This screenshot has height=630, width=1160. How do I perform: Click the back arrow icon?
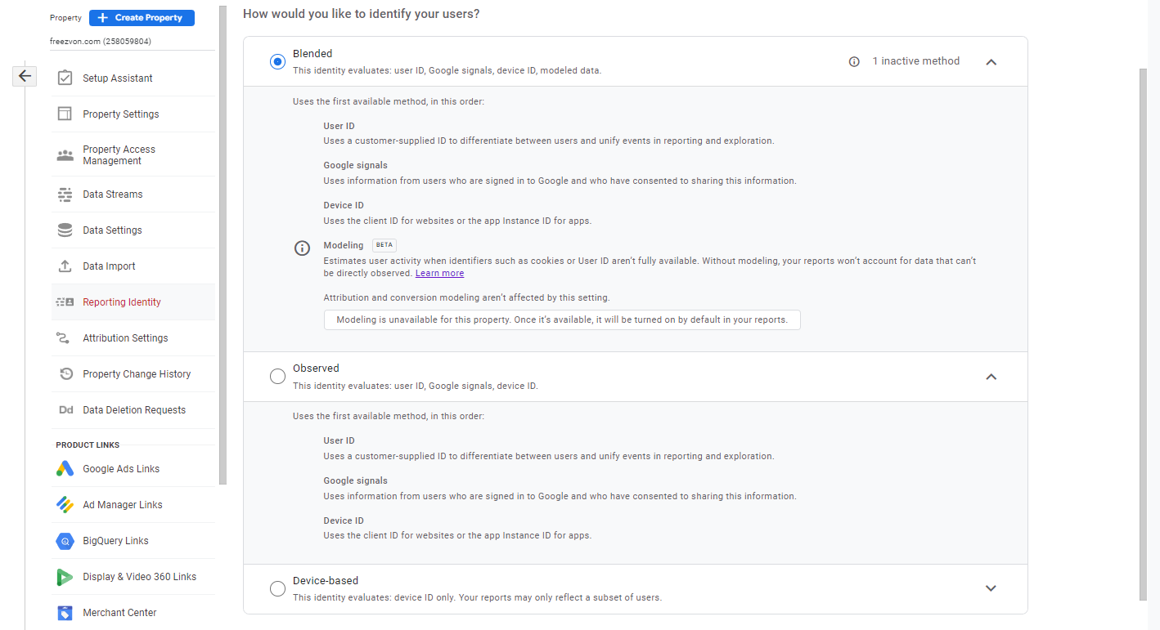pos(25,76)
